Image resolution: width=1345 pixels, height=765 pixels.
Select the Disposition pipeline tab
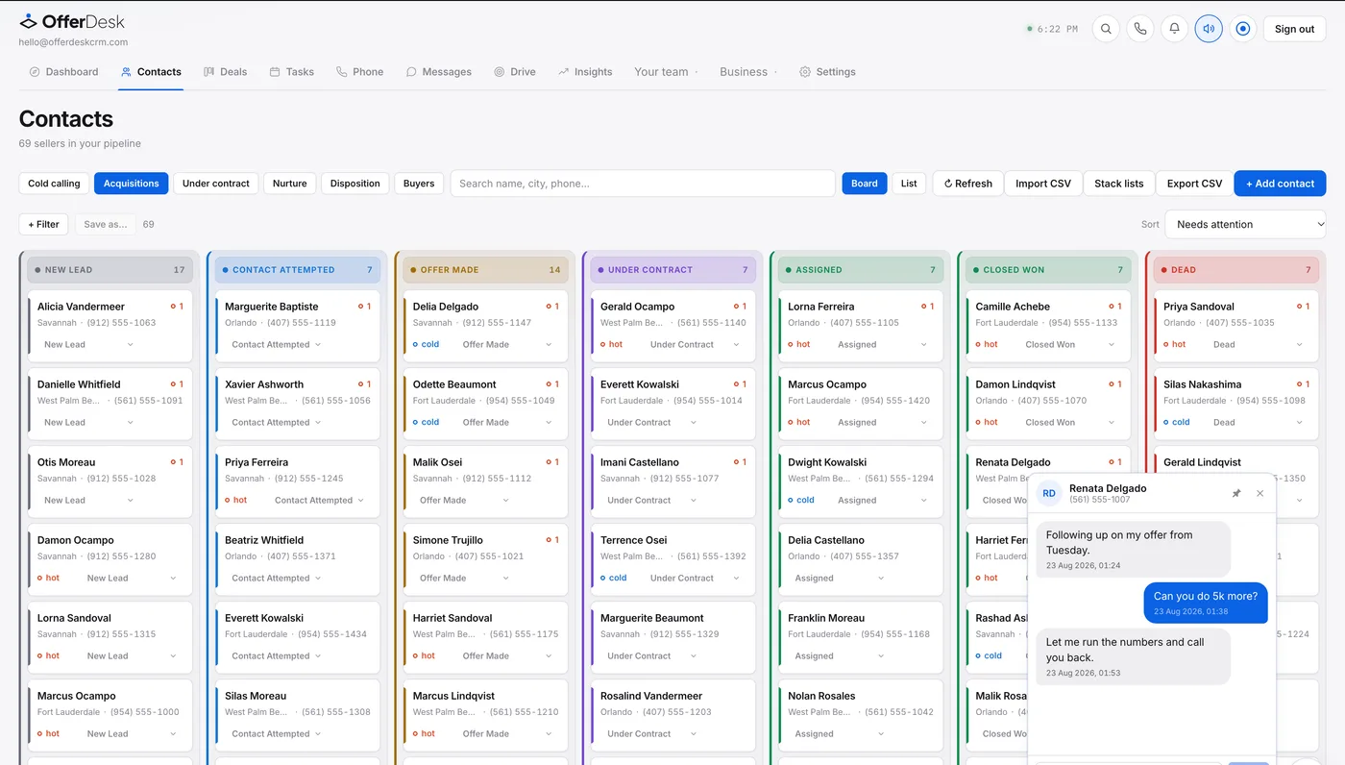click(355, 184)
